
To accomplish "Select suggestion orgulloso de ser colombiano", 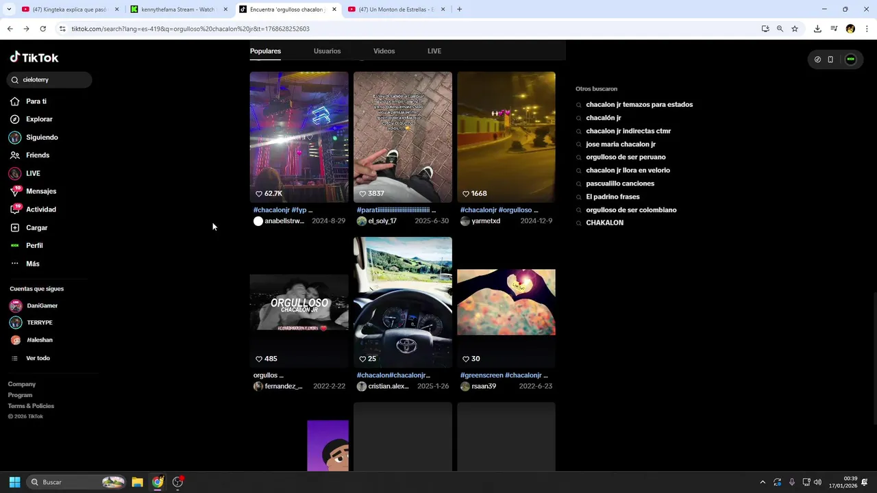I will [x=631, y=210].
